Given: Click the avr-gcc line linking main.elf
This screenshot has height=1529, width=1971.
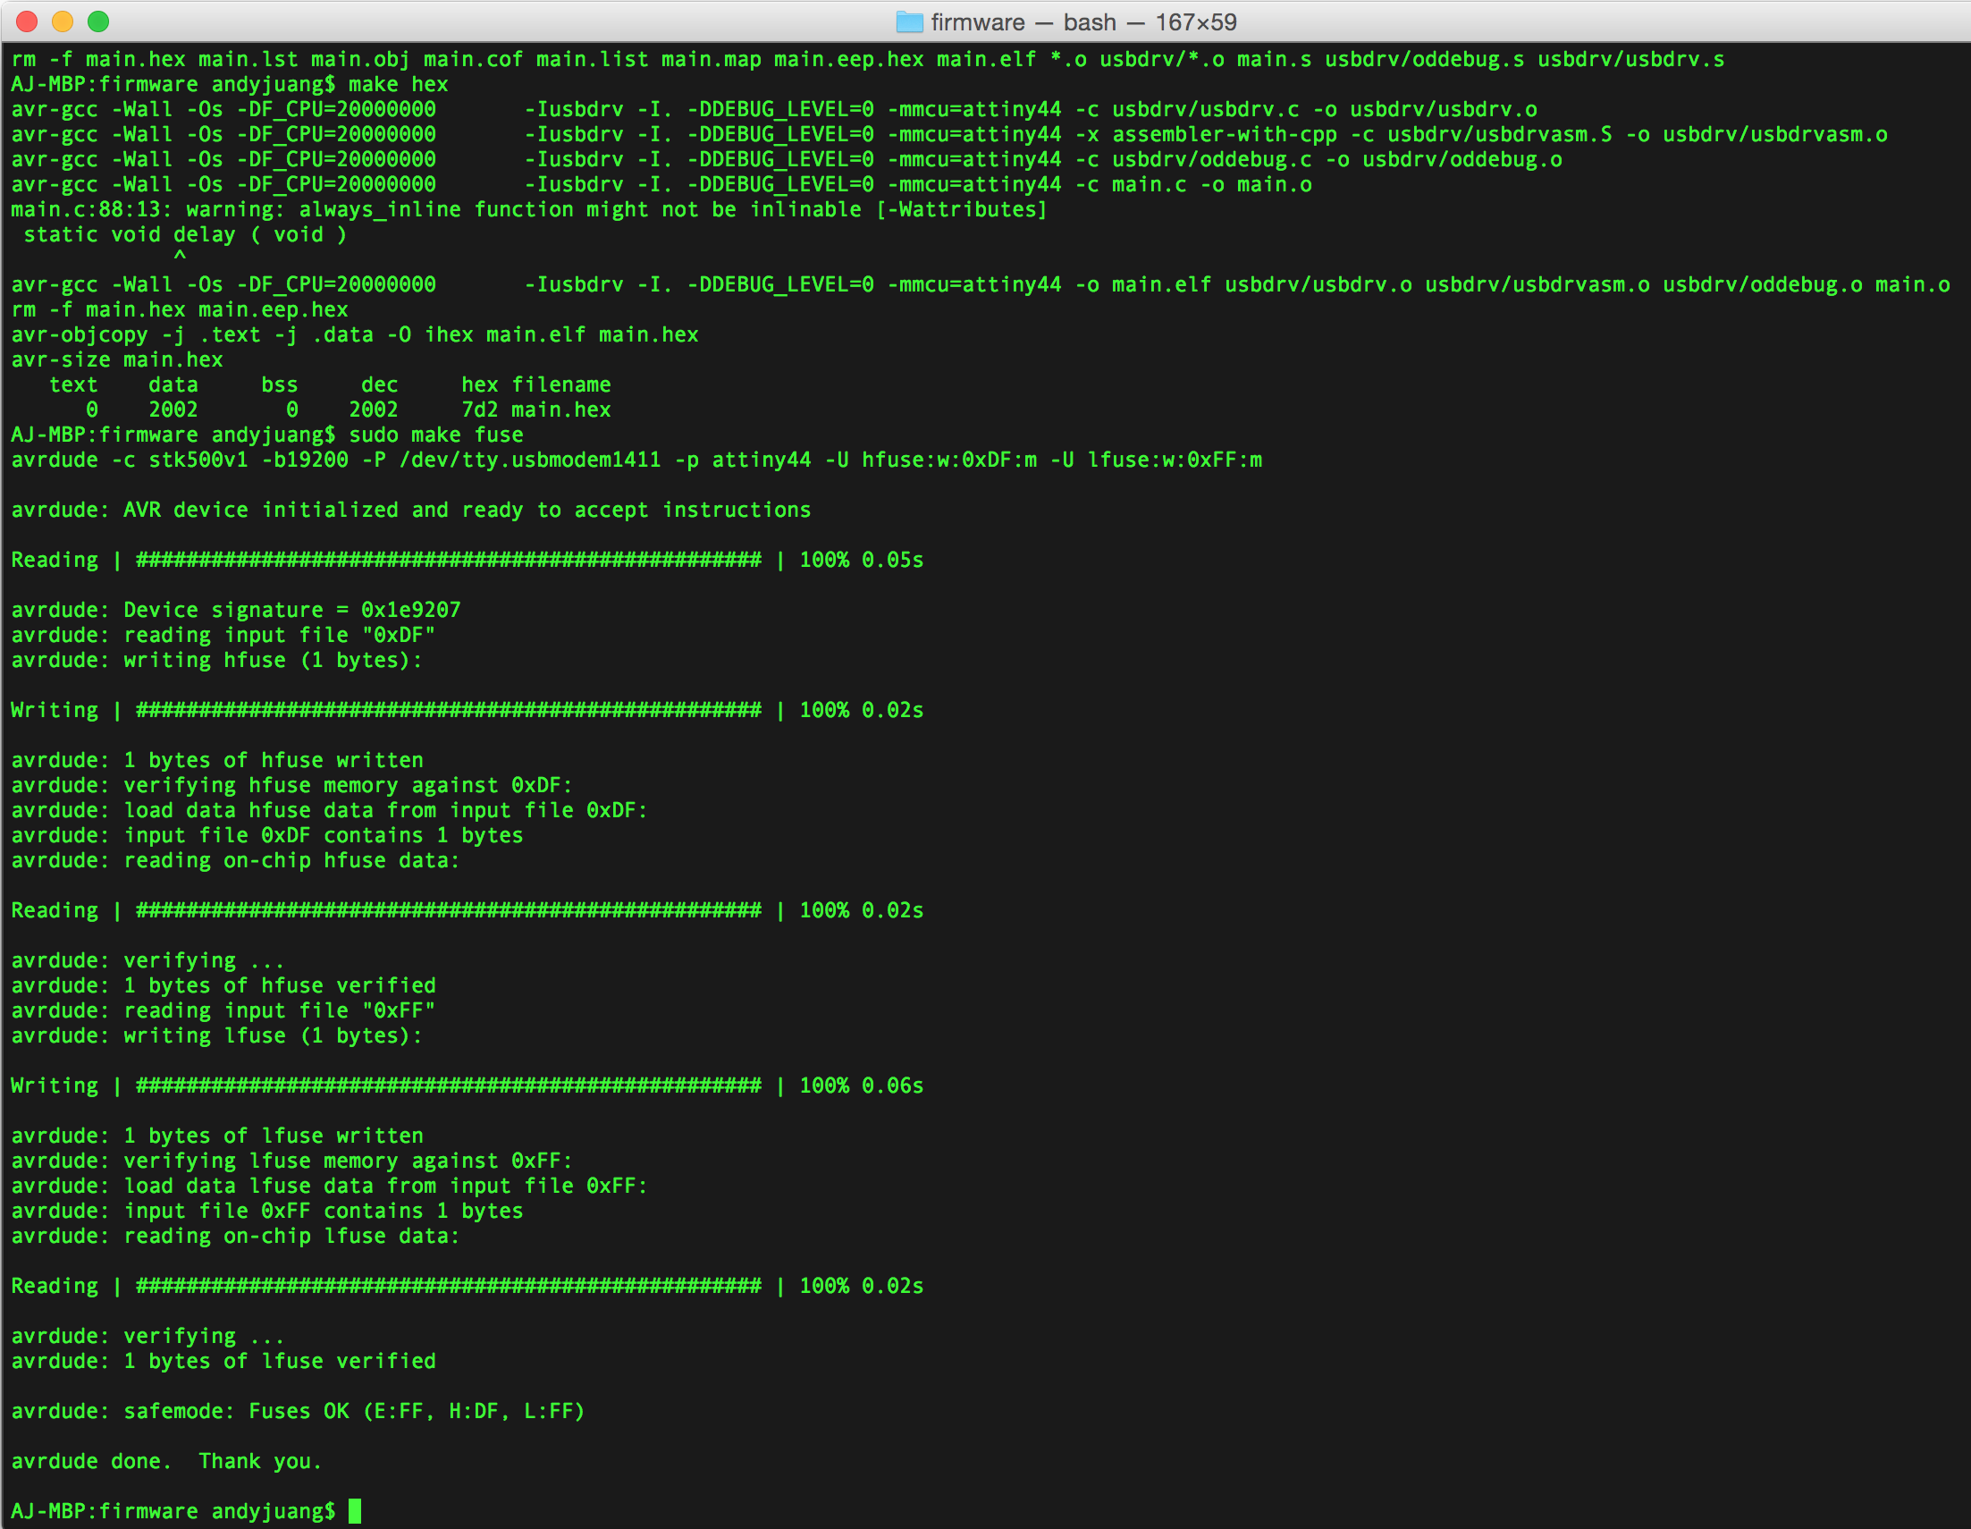Looking at the screenshot, I should [980, 284].
